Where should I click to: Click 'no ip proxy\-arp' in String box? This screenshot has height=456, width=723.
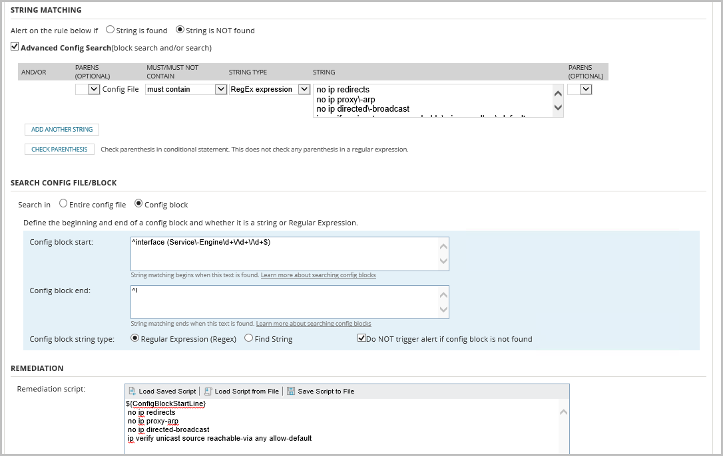346,100
